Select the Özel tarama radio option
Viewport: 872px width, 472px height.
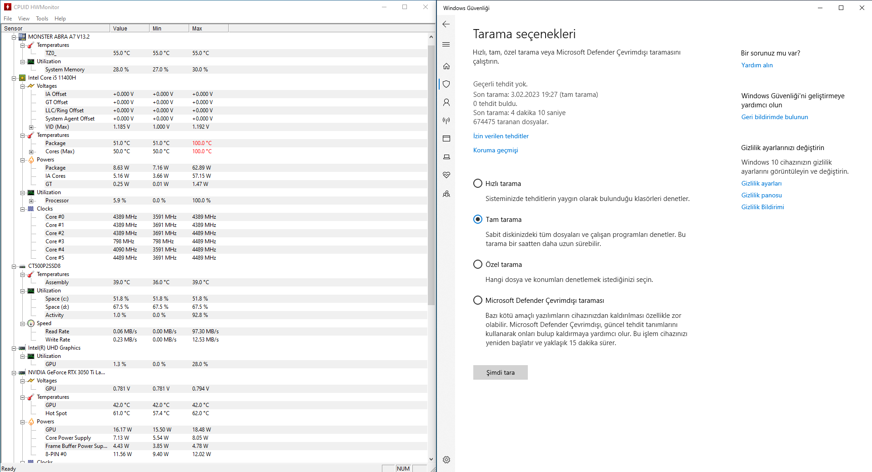478,264
